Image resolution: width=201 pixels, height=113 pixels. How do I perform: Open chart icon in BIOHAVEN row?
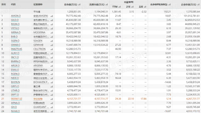[x=52, y=82]
